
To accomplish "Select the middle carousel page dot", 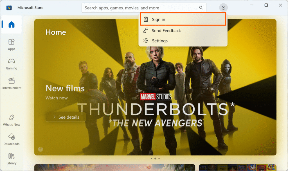I will tap(155, 159).
